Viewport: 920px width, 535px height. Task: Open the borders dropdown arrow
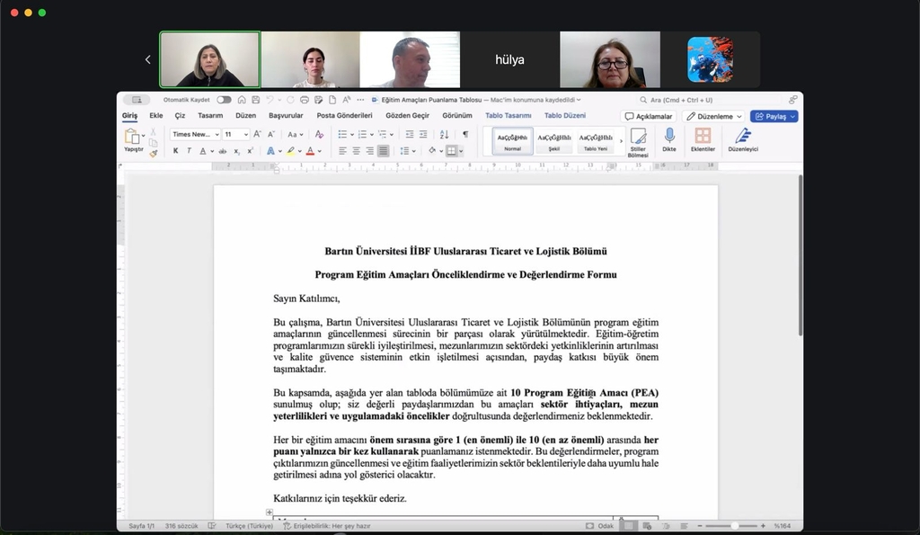point(461,152)
